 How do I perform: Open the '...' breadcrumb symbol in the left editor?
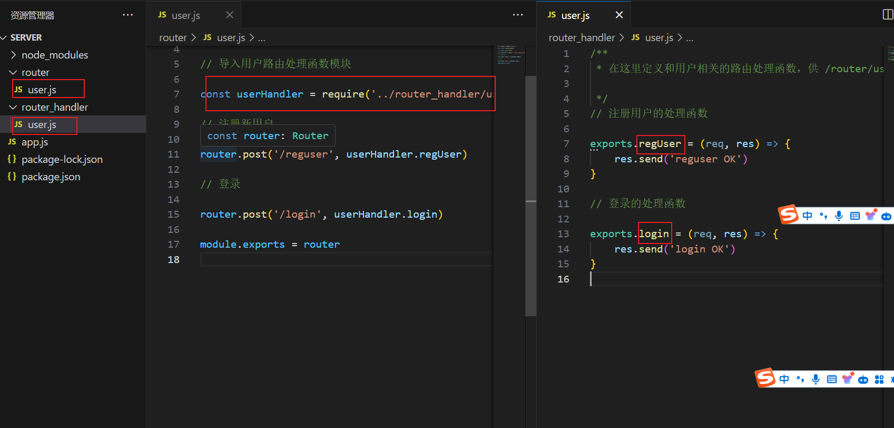click(261, 37)
